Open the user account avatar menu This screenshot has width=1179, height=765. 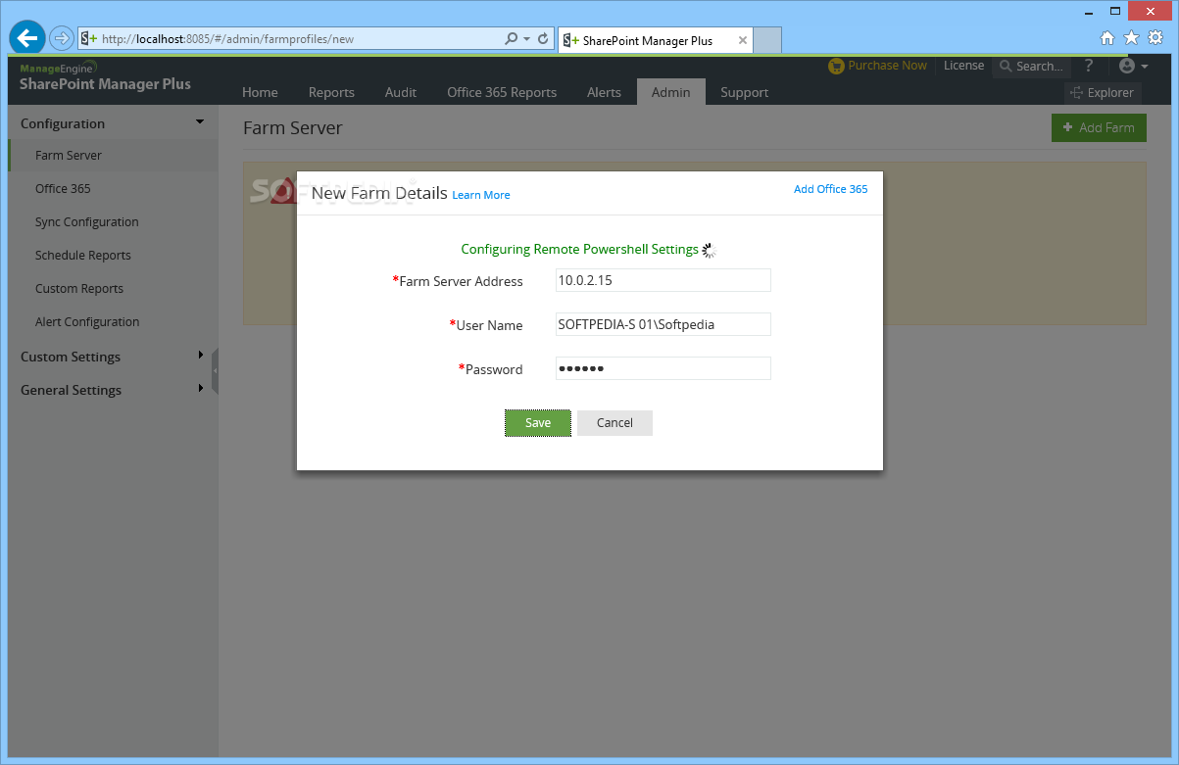click(1133, 66)
